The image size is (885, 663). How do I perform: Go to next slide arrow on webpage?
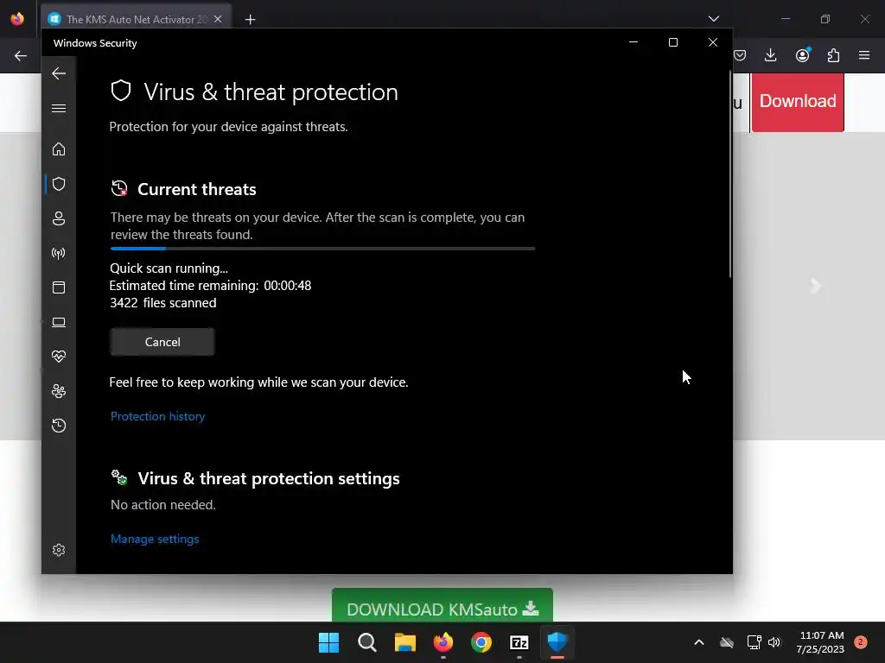coord(815,286)
